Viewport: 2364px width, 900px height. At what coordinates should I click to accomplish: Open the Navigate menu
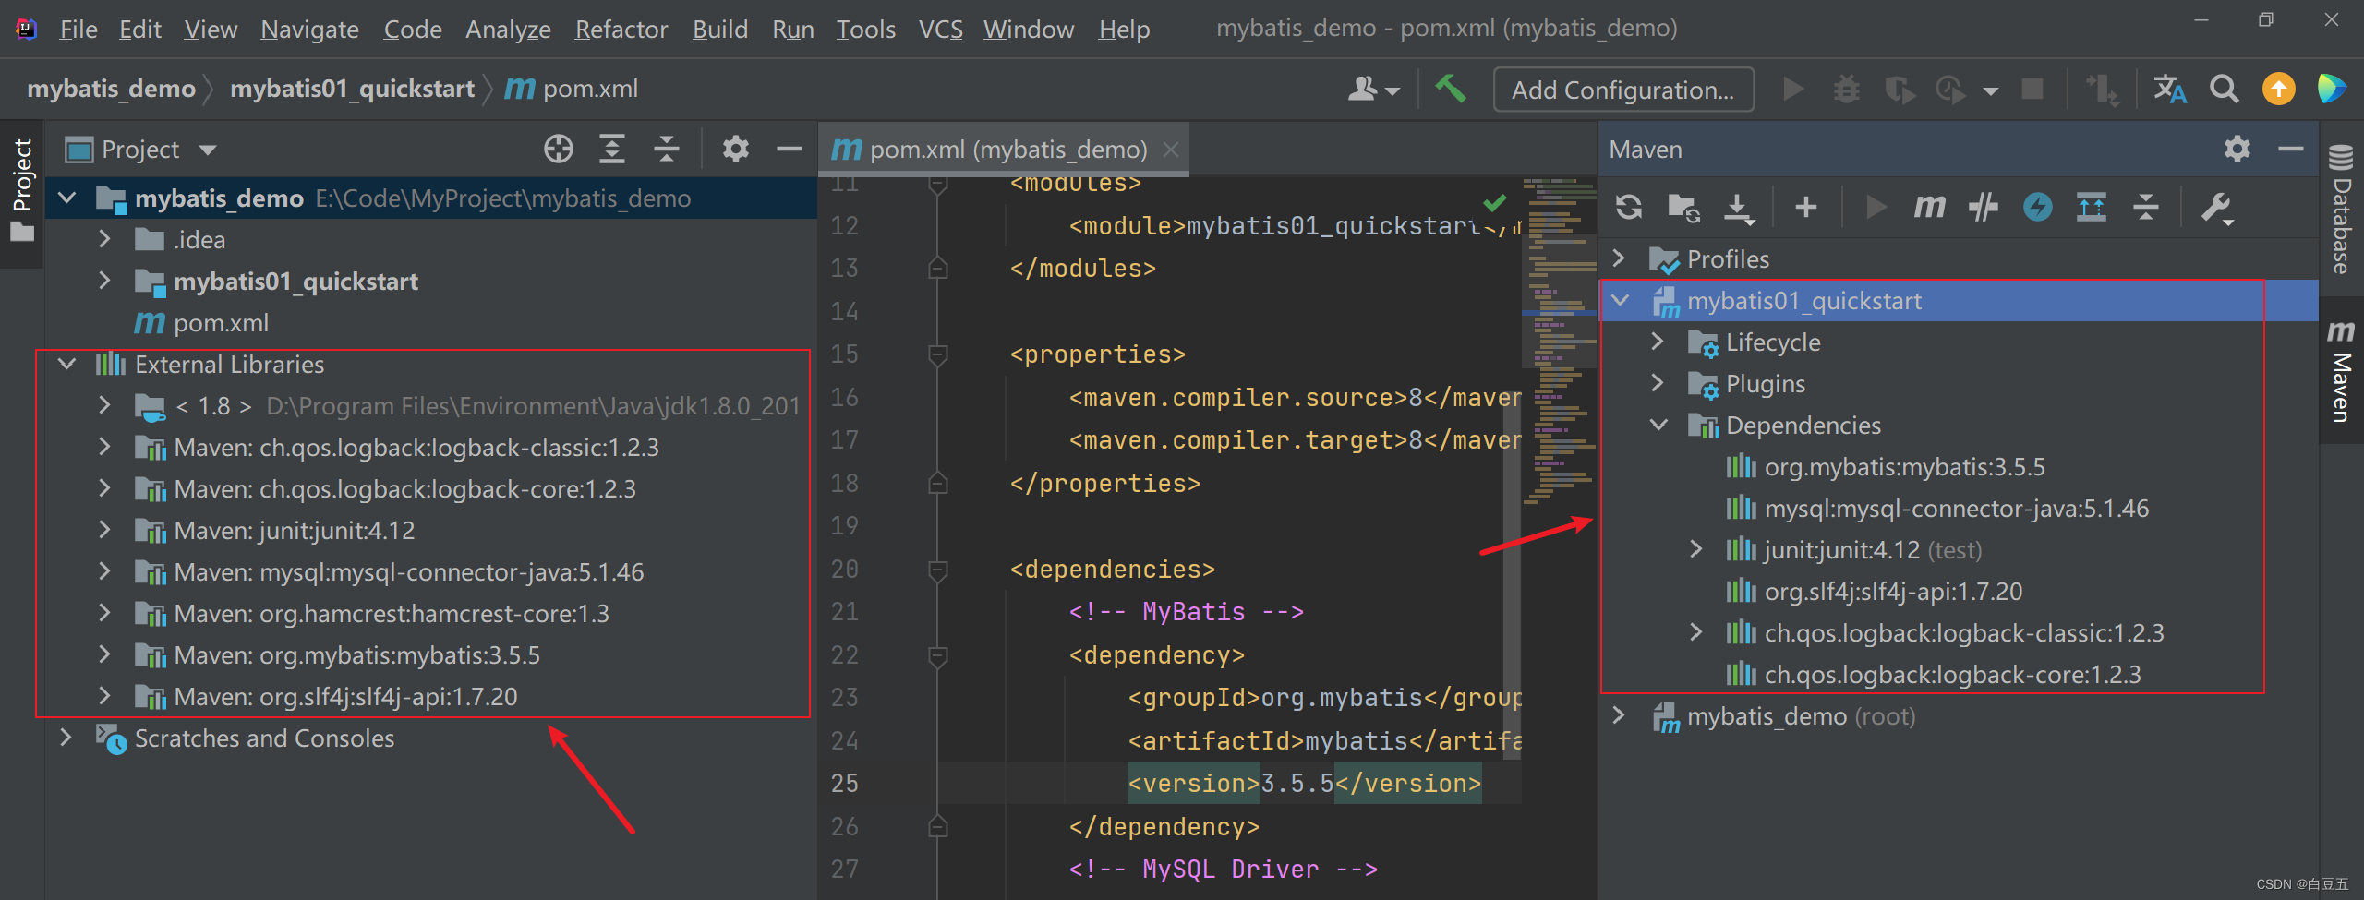tap(309, 30)
